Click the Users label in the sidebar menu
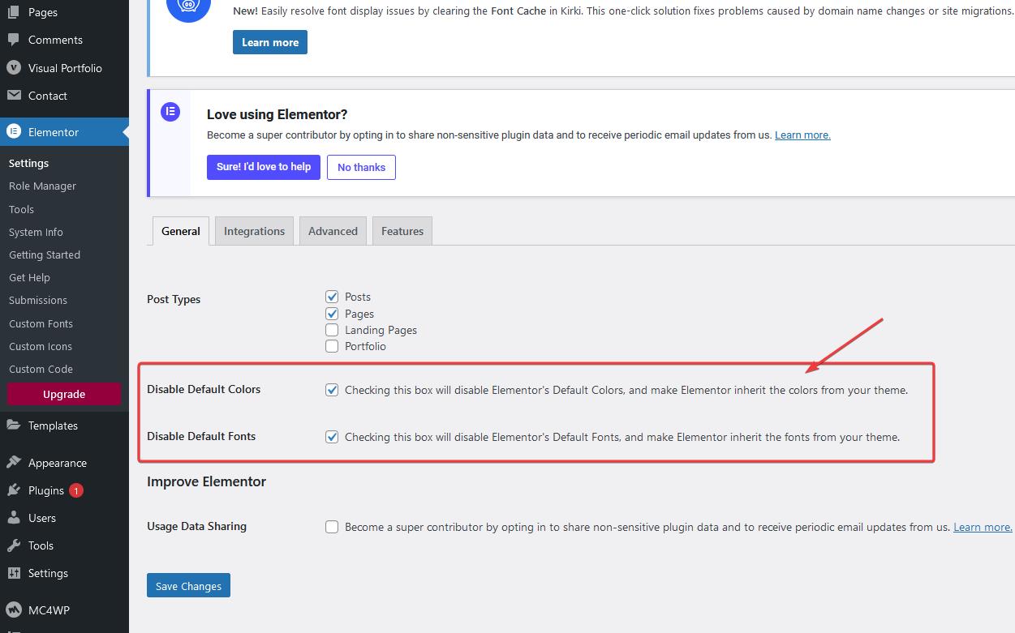Screen dimensions: 1015x633 pos(42,518)
